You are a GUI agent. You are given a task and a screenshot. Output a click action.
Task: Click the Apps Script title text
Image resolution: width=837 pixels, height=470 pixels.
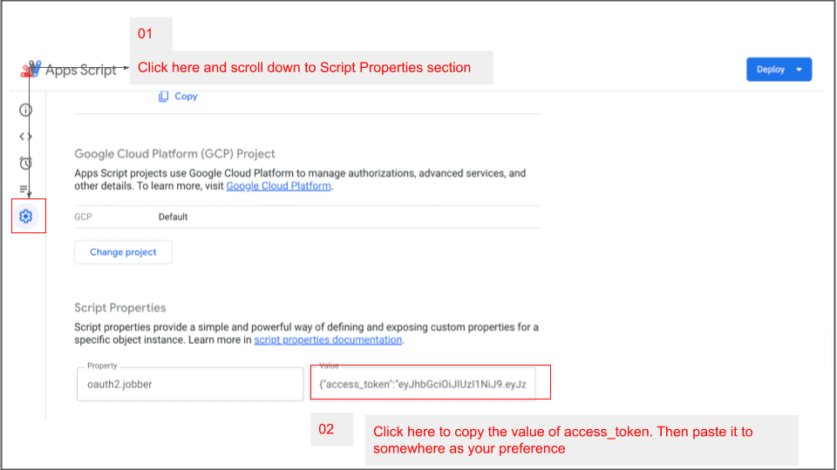(x=81, y=70)
